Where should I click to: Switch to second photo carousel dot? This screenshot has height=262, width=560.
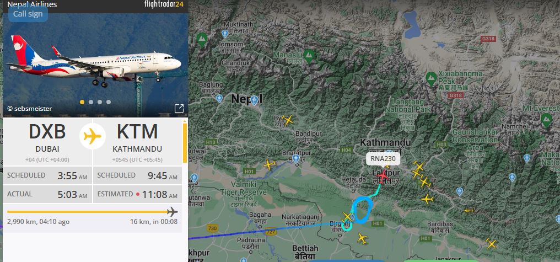click(91, 102)
